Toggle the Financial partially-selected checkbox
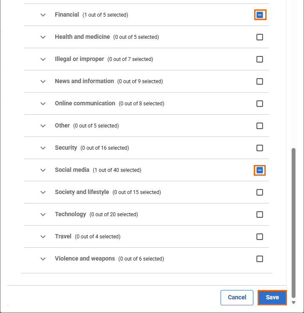 pyautogui.click(x=260, y=15)
